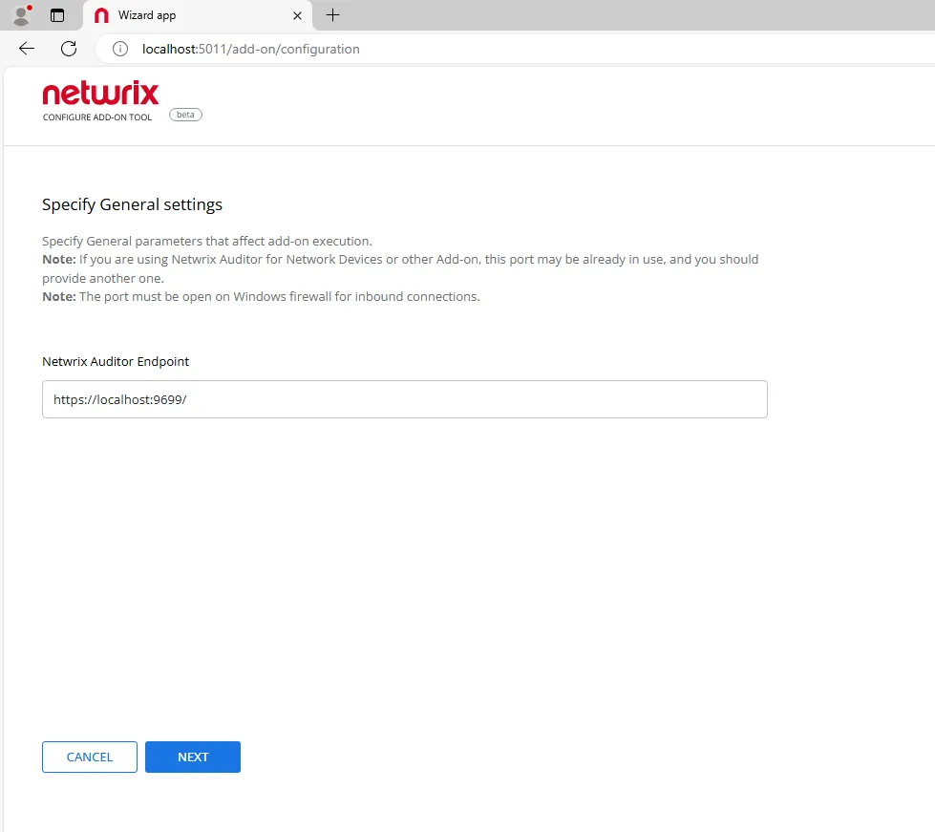Go back to the previous page
Viewport: 935px width, 832px height.
27,49
